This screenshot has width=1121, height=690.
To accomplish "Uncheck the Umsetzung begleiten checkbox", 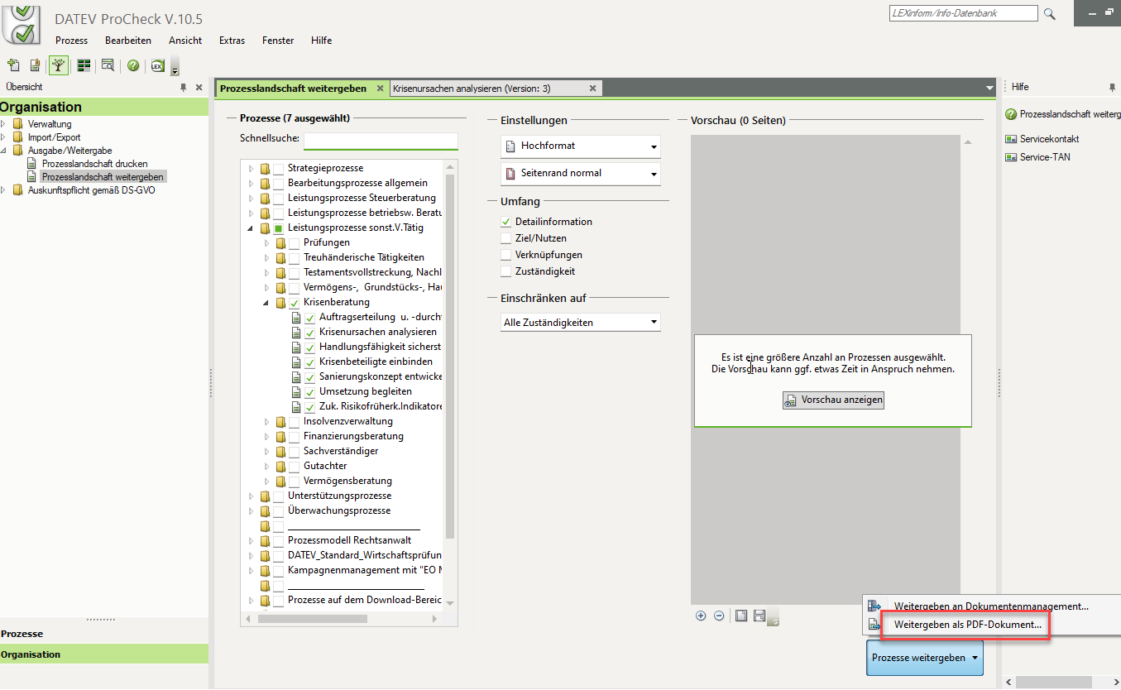I will tap(310, 392).
